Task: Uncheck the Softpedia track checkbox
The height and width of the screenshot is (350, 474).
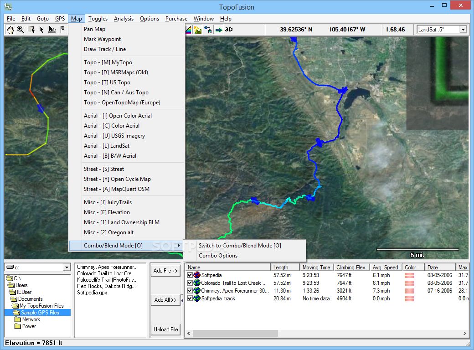Action: tap(190, 275)
